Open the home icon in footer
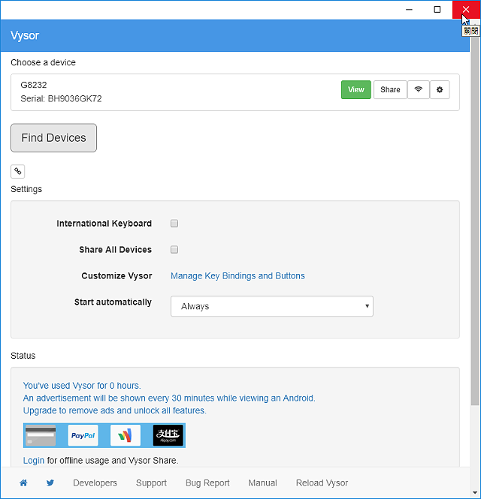 click(x=23, y=482)
